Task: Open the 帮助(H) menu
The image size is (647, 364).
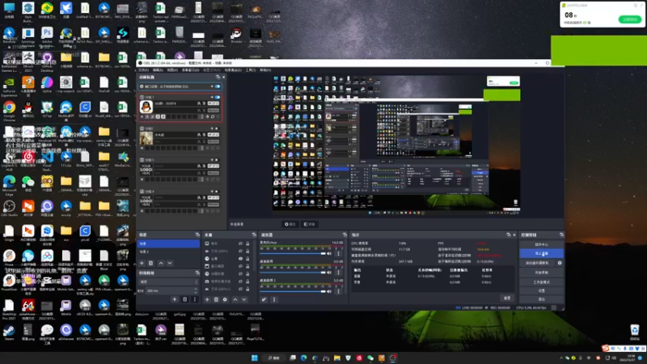Action: pos(265,70)
